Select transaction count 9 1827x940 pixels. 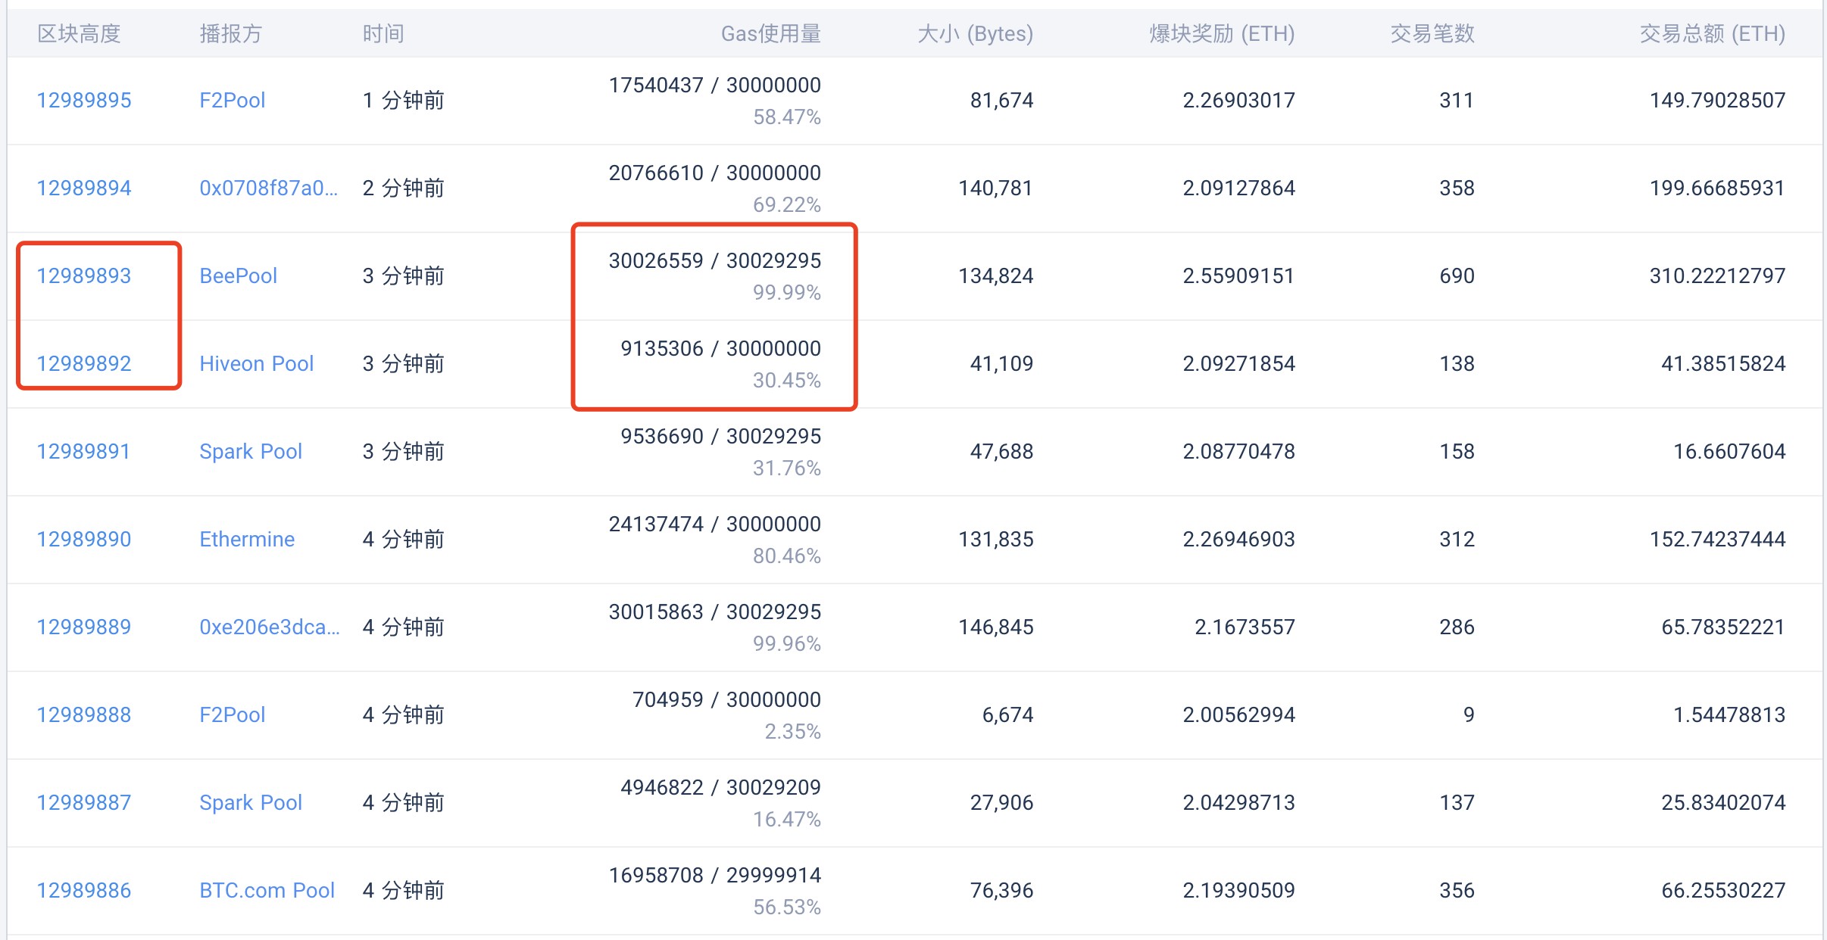pos(1469,714)
